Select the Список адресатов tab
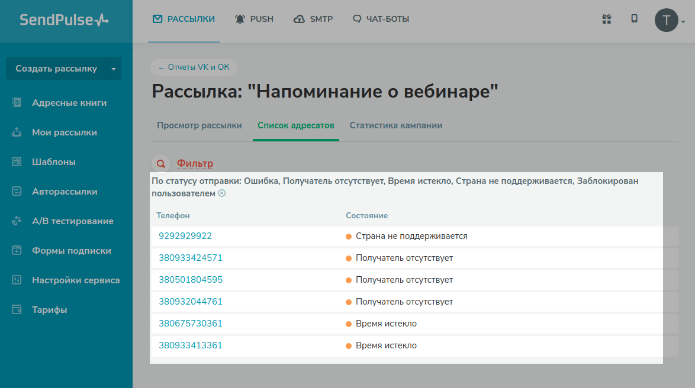 pos(295,125)
